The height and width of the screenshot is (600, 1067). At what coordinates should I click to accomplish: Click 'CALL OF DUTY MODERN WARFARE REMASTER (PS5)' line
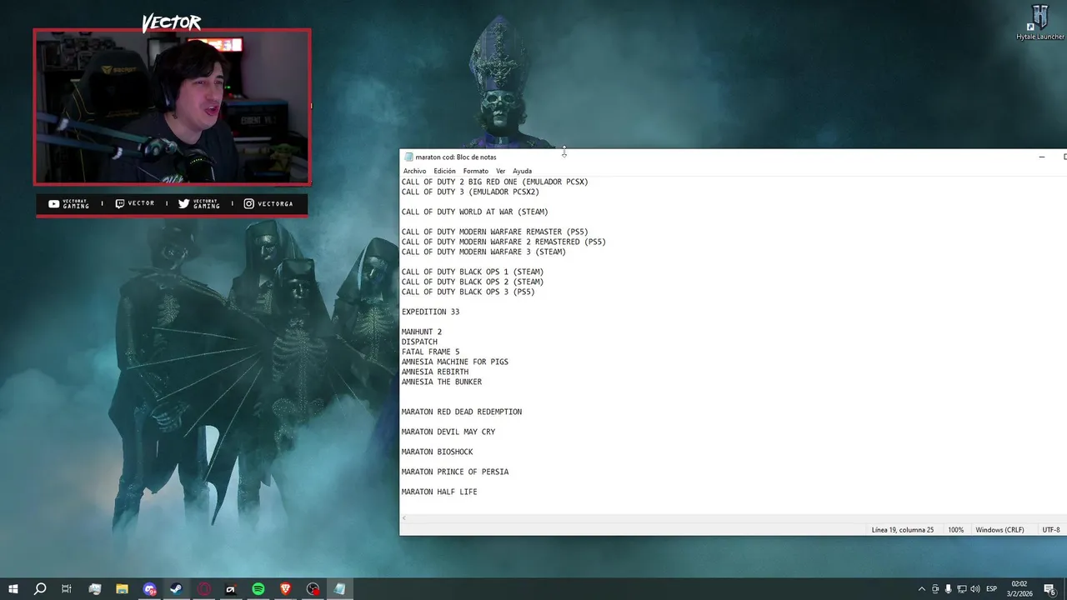(494, 232)
